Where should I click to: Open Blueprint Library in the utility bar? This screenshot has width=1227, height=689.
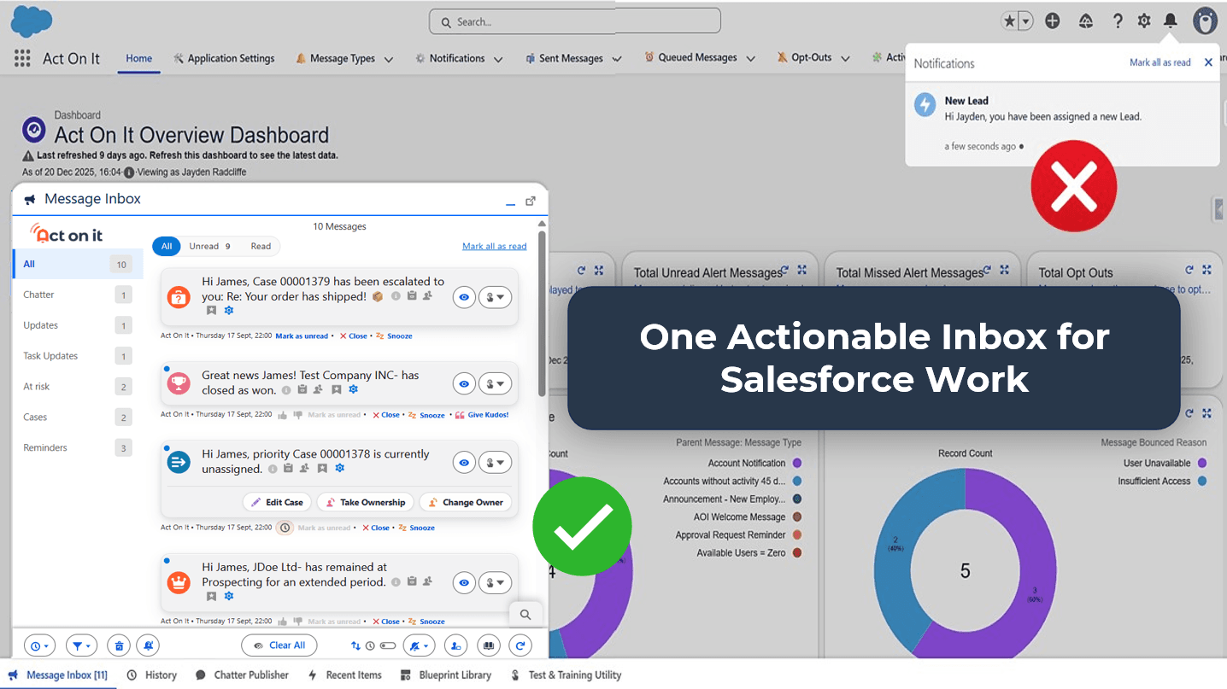(x=446, y=674)
